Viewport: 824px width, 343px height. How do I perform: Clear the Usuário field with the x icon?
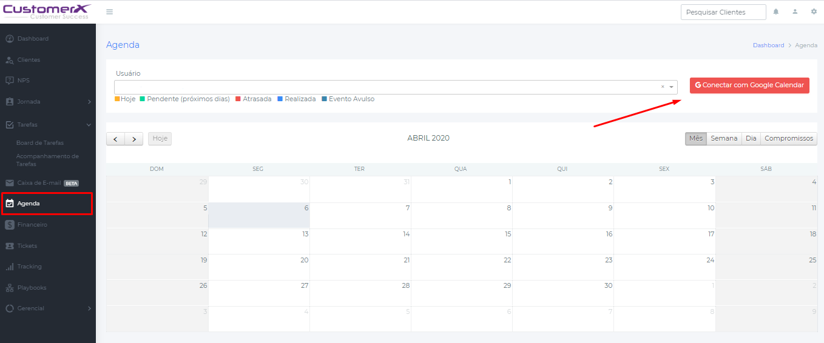click(663, 87)
